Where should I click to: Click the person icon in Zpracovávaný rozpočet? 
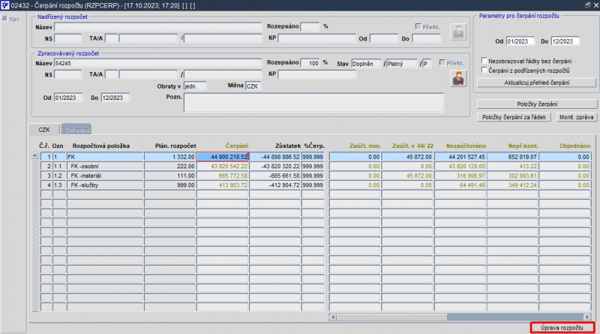pos(458,79)
